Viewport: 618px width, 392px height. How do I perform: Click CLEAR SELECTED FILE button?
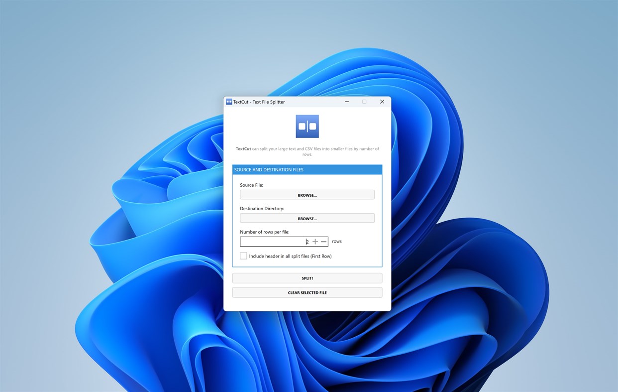click(x=307, y=292)
